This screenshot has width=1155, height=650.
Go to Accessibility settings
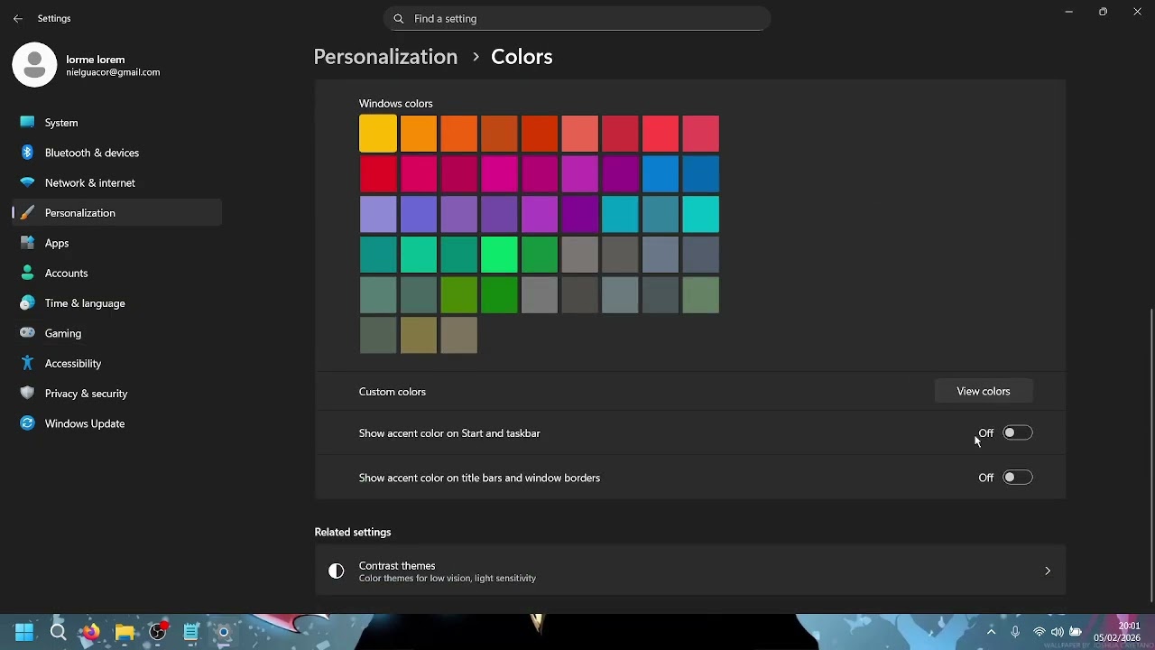(x=117, y=363)
